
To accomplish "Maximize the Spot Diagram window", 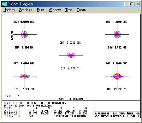I will 132,4.
